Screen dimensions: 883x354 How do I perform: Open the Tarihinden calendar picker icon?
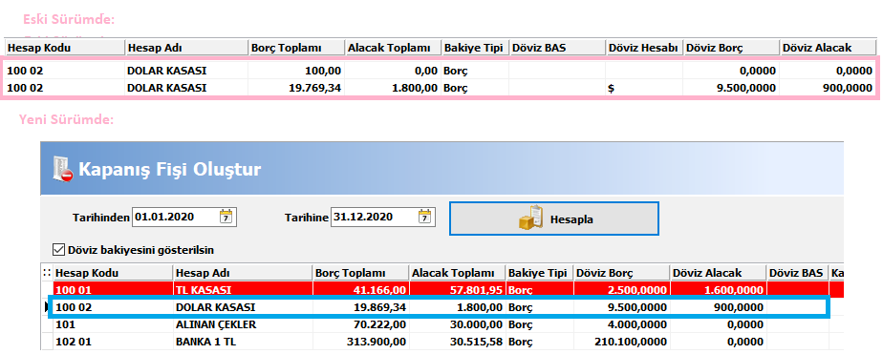[226, 217]
